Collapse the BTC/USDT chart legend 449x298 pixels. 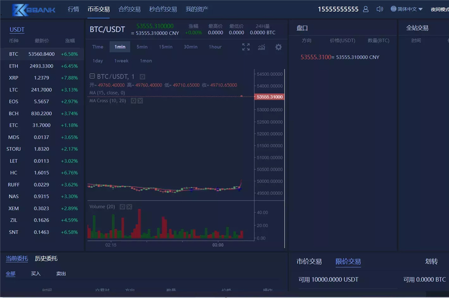click(x=92, y=77)
